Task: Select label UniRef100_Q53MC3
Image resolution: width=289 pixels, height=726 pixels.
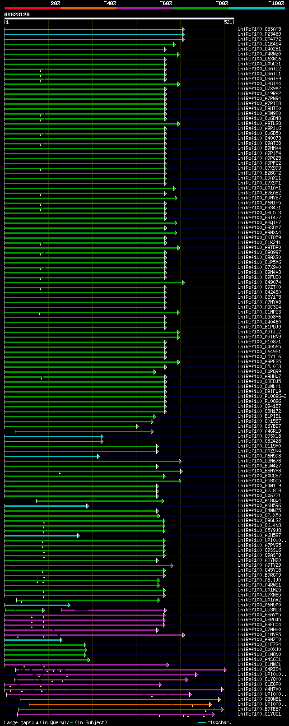Action: [x=259, y=610]
